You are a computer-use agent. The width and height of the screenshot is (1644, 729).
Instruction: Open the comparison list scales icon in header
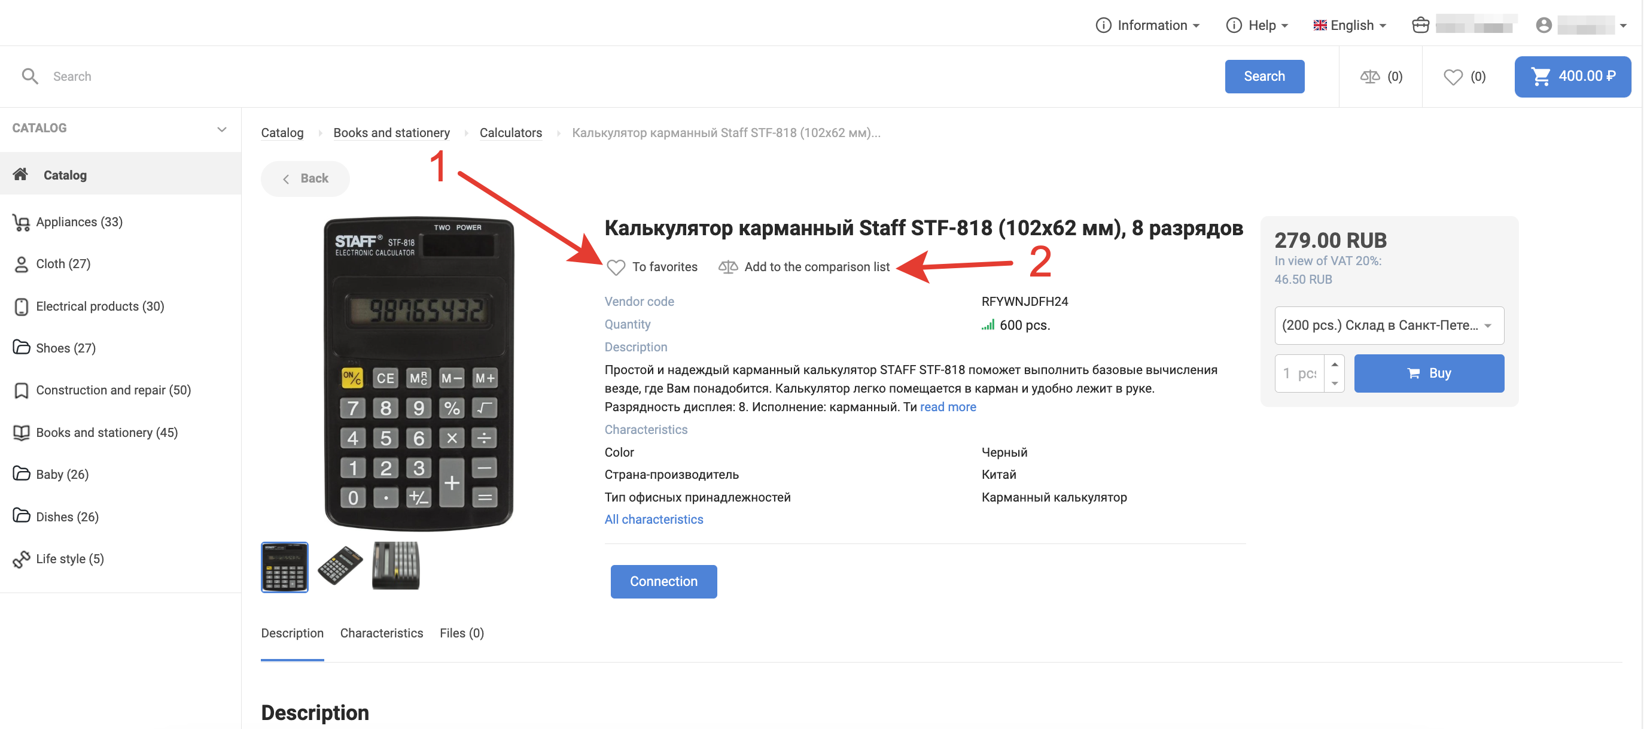(x=1369, y=77)
